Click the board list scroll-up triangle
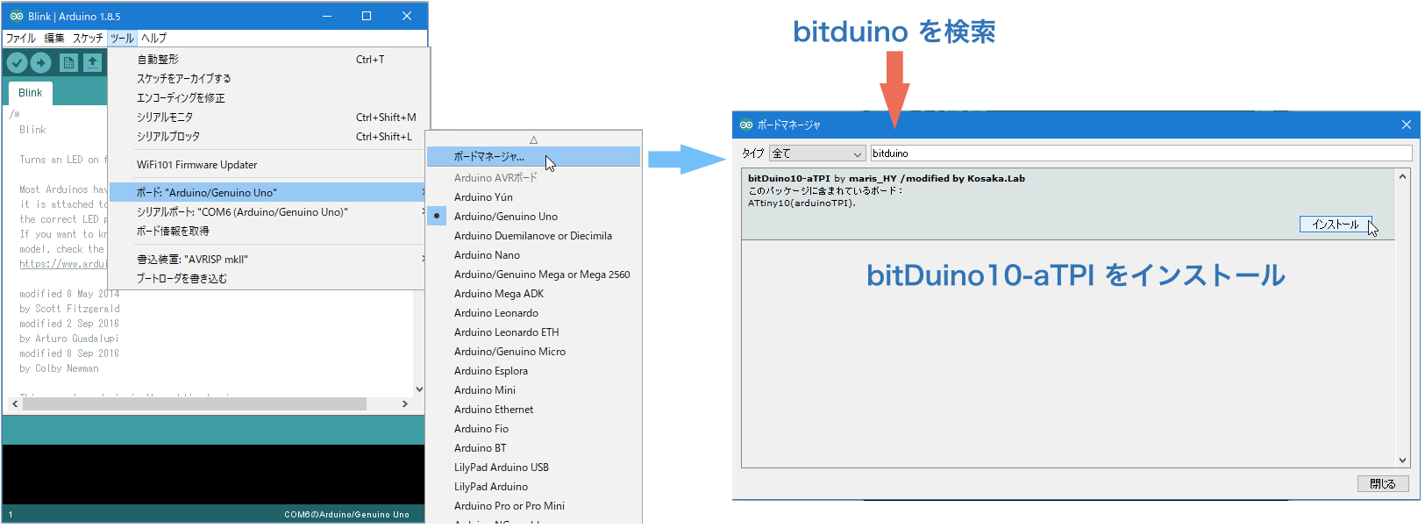 coord(533,139)
